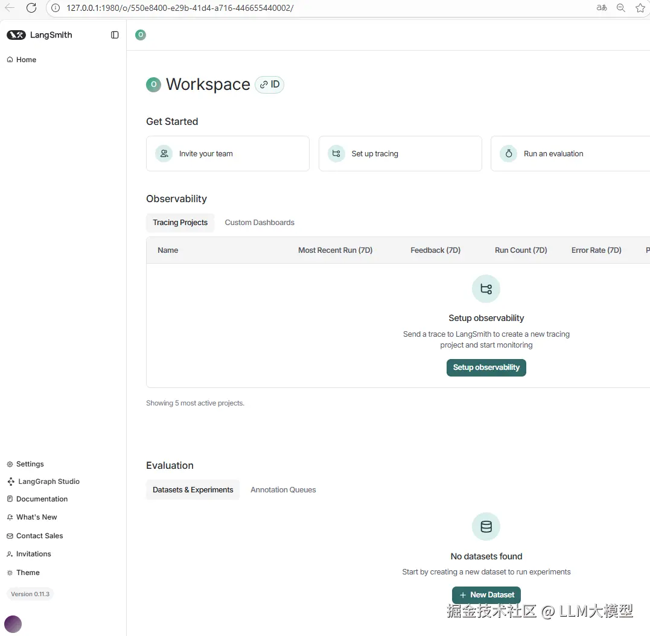Collapse the sidebar panel toggle icon
This screenshot has width=650, height=636.
tap(115, 35)
